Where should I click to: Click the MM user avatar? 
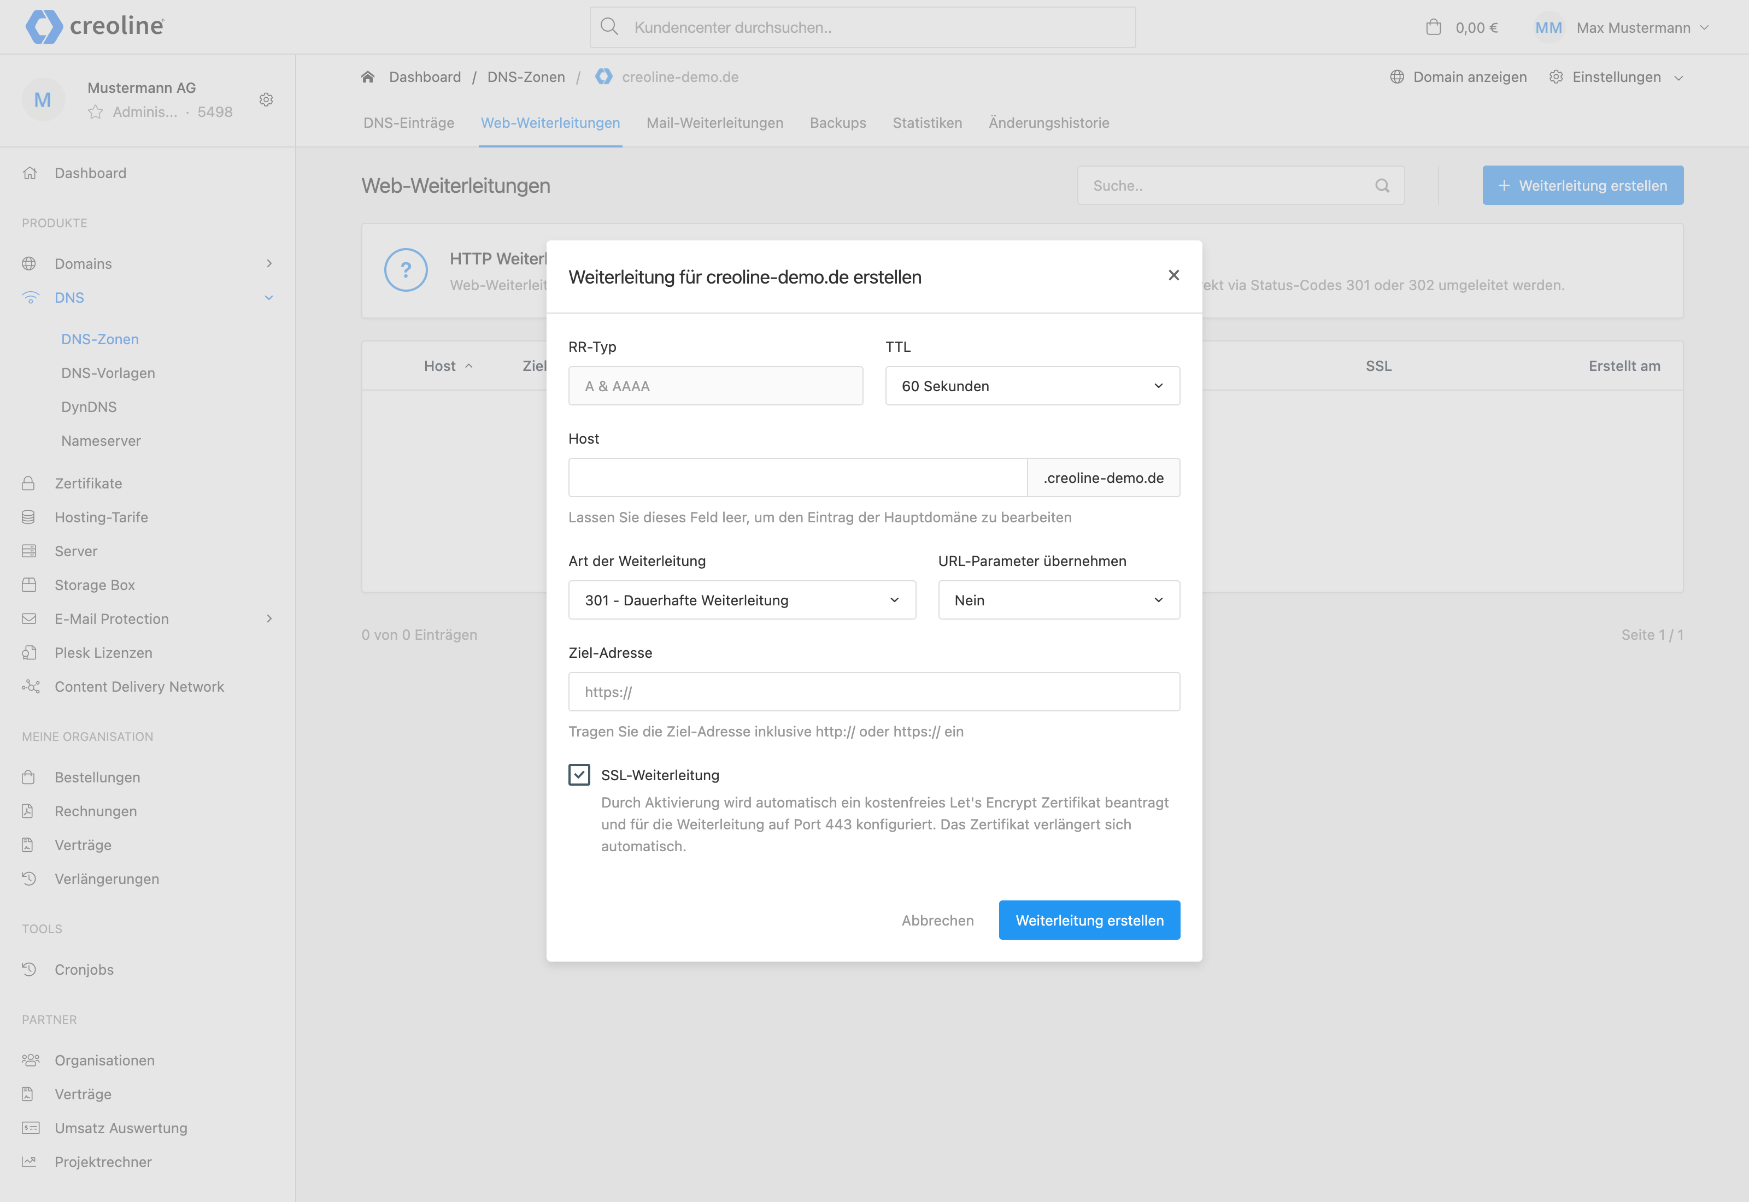(x=1548, y=28)
